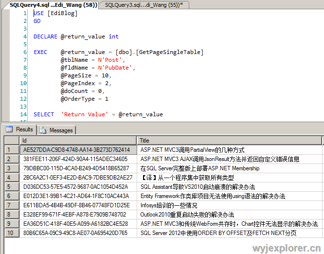Click Id cell 2BC6A2C1-0EF3-4E2D-BAC9-7DBE9DB2AE27

coord(78,178)
